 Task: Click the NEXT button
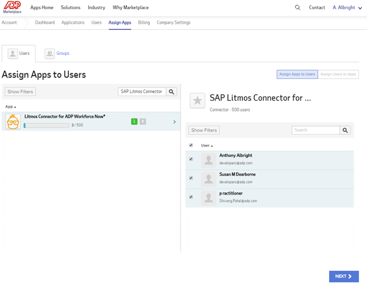(x=344, y=276)
